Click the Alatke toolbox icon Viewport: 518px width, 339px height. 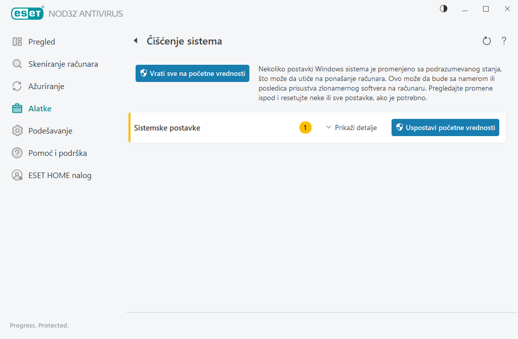[17, 109]
